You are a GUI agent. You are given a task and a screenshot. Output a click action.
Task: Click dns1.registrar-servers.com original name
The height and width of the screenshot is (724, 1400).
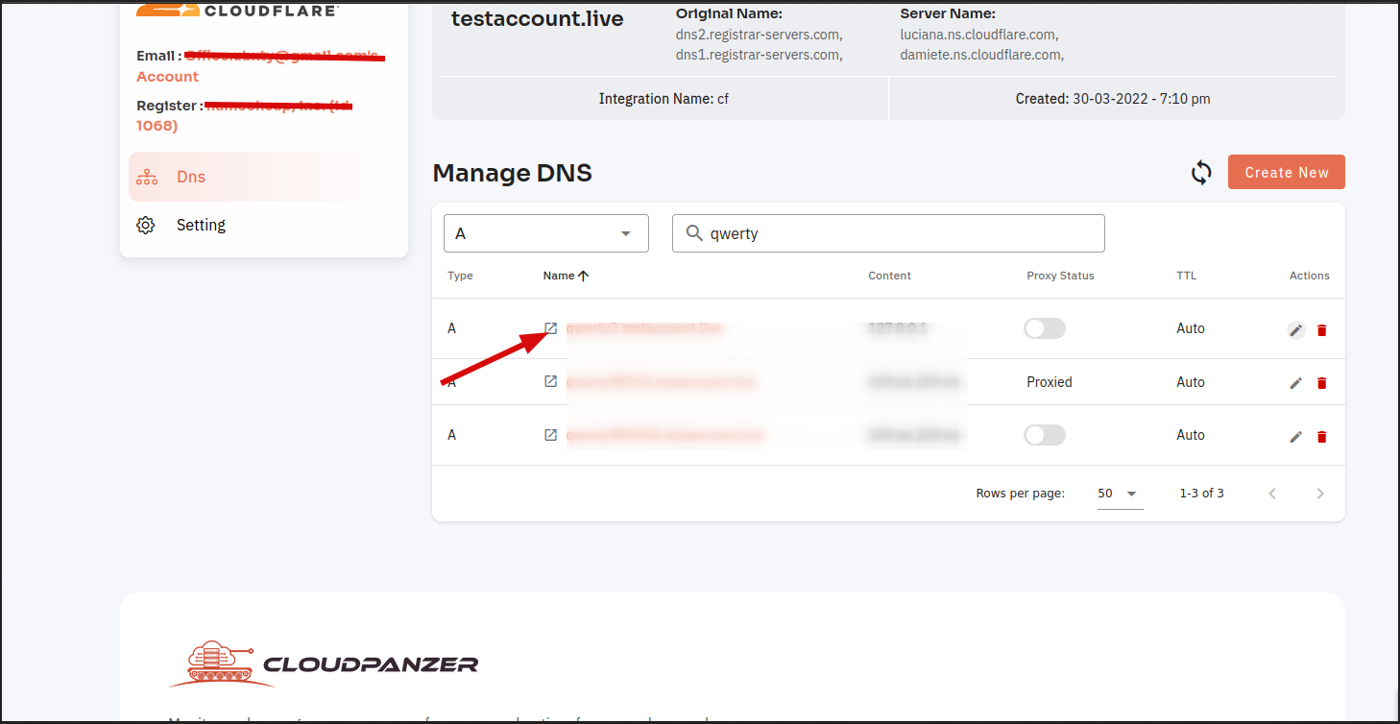(x=760, y=55)
